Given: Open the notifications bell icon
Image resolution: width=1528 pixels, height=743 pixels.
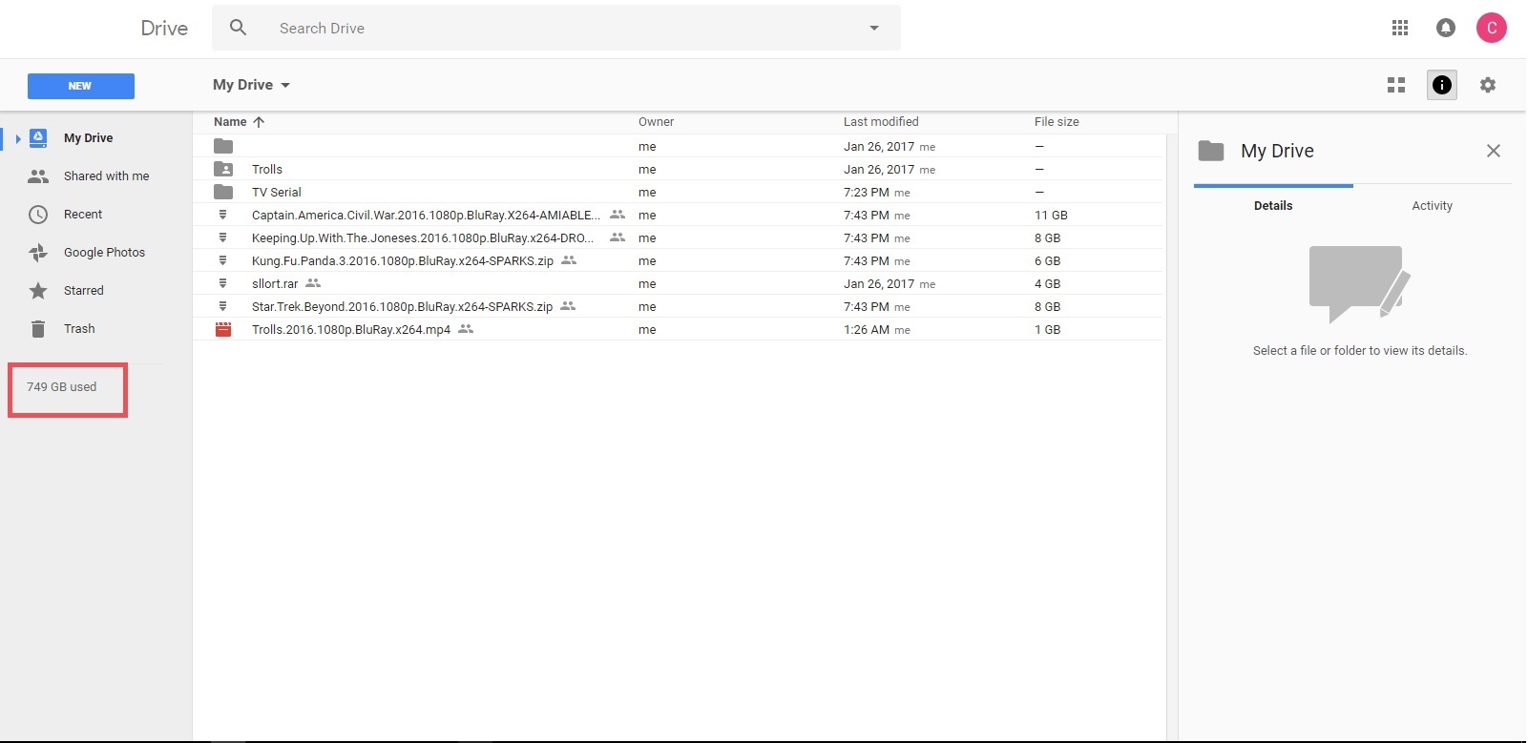Looking at the screenshot, I should point(1446,28).
